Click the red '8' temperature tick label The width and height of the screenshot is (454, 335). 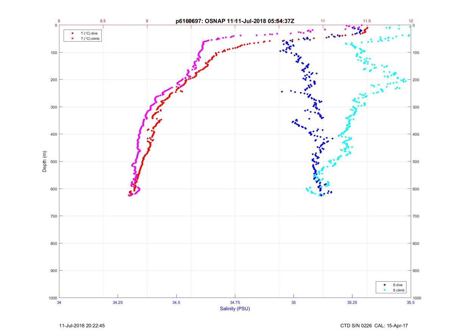tap(59, 21)
